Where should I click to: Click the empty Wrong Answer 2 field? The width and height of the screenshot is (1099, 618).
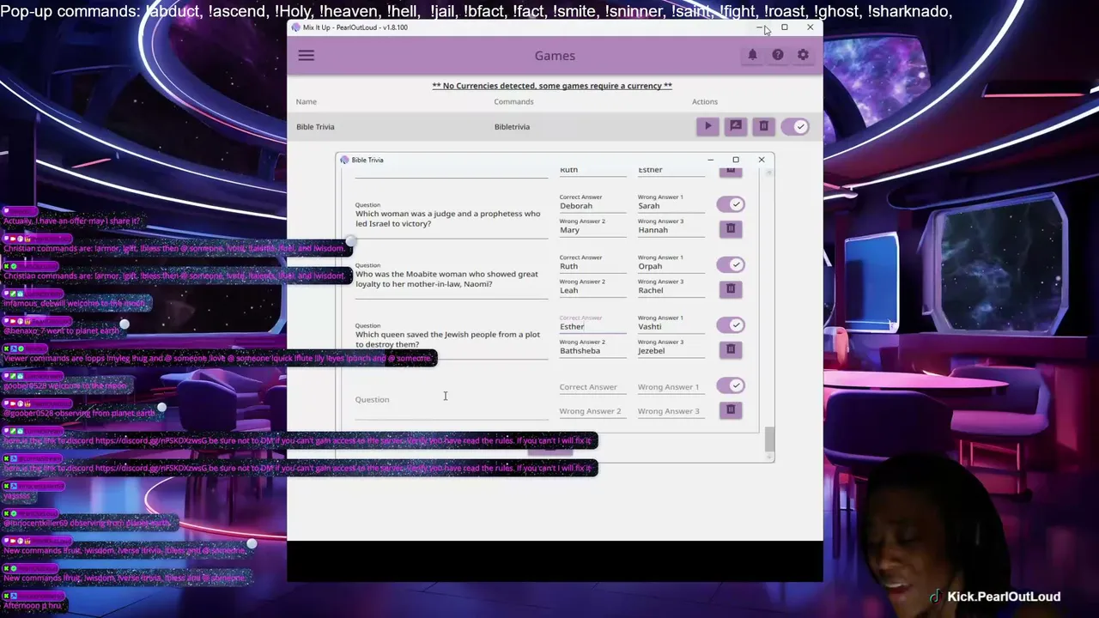[x=592, y=411]
